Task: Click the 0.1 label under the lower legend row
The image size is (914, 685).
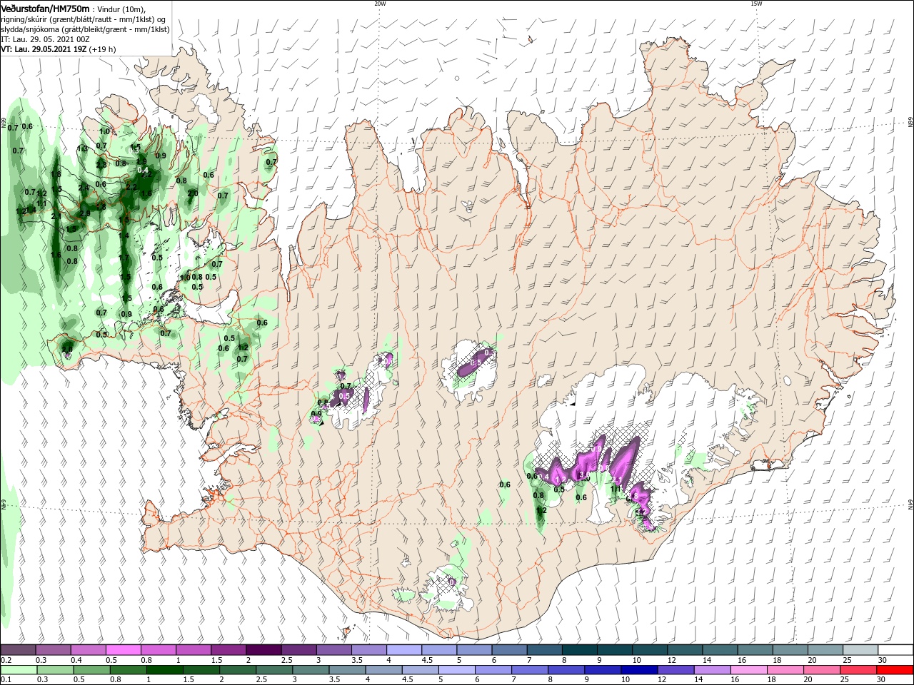Action: click(6, 680)
